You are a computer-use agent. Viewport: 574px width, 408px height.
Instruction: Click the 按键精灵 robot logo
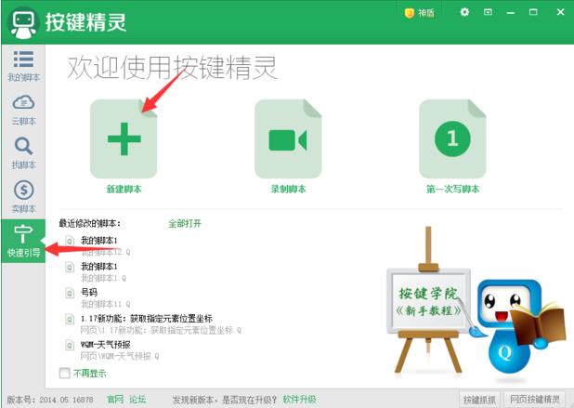click(22, 22)
